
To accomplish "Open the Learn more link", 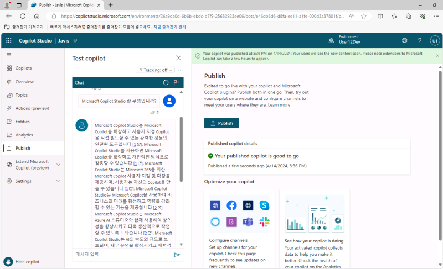I will click(x=279, y=105).
